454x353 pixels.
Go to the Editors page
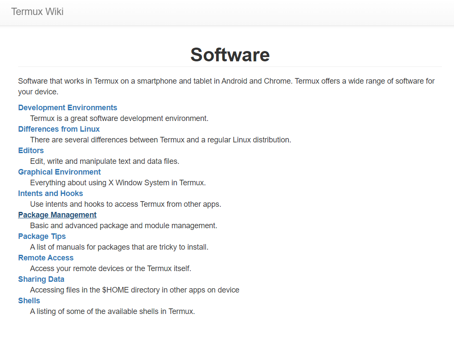pyautogui.click(x=31, y=151)
